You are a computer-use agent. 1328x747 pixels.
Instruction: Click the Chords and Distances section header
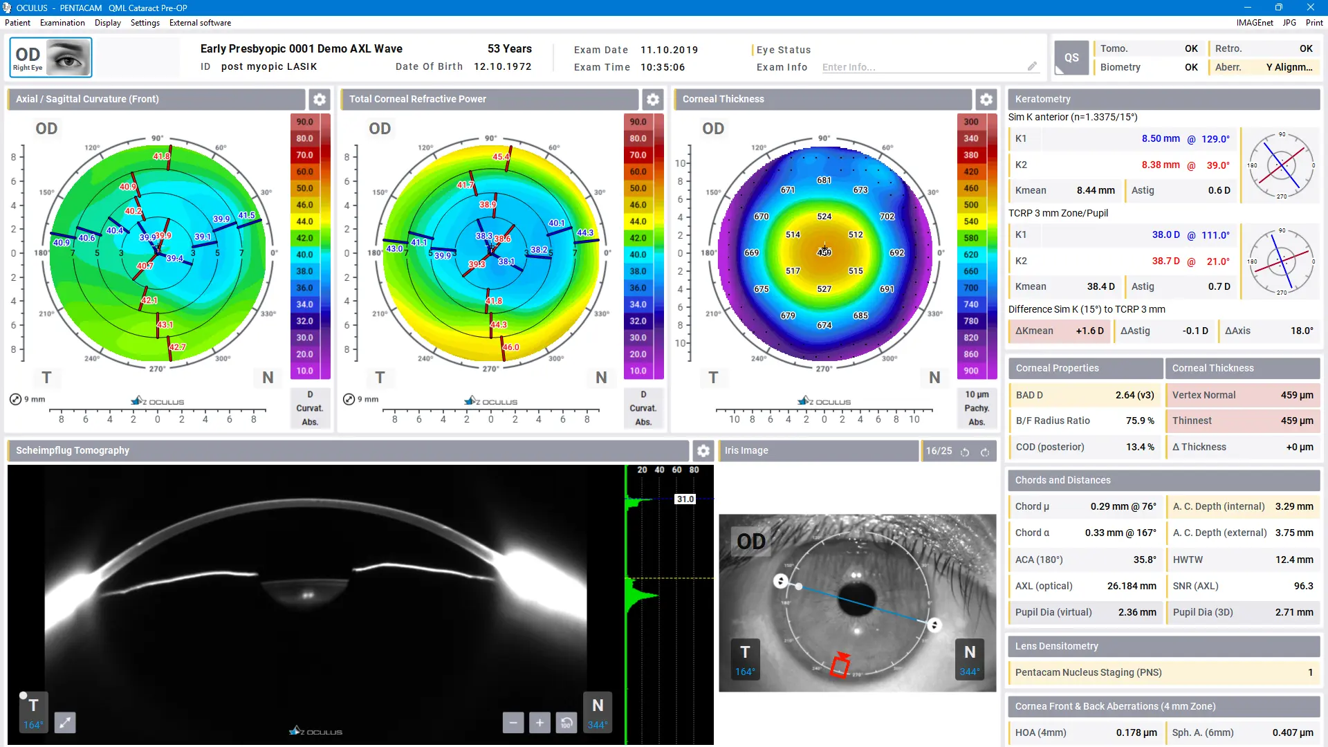click(1164, 480)
